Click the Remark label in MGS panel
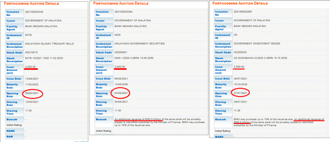The width and height of the screenshot is (330, 142). [101, 119]
